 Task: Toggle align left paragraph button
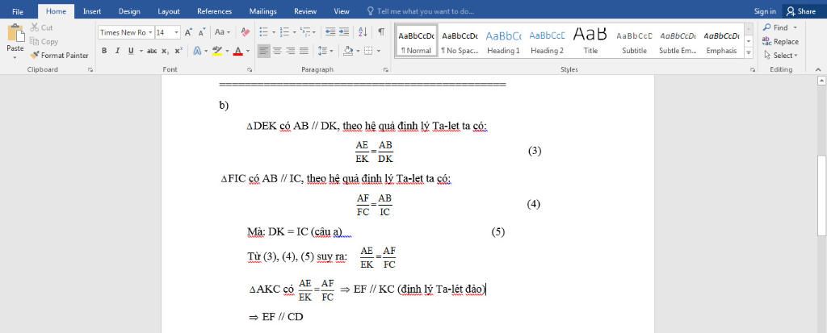(x=264, y=51)
